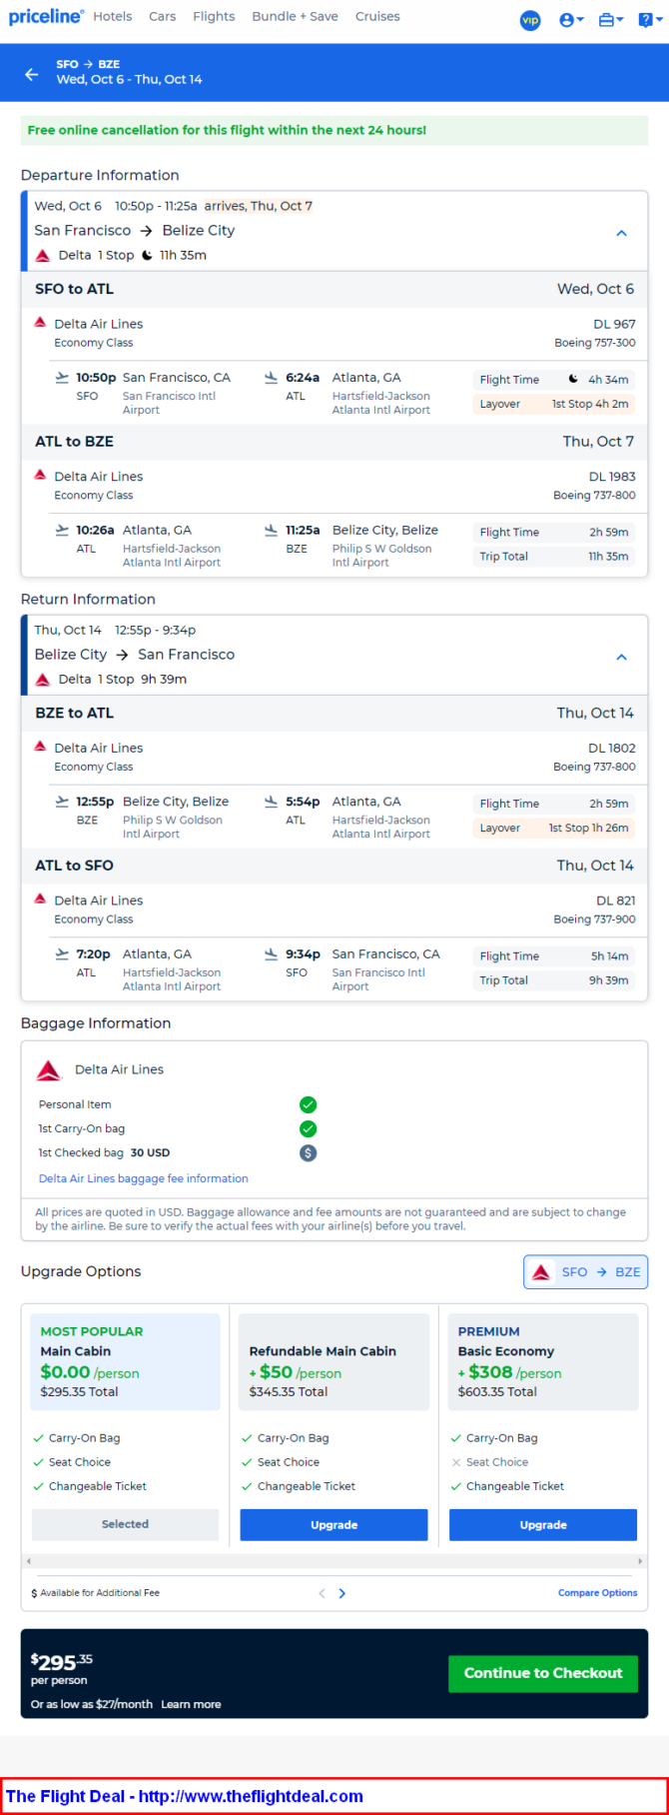Click the back arrow in blue header
Screen dimensions: 669x1815
pos(32,74)
